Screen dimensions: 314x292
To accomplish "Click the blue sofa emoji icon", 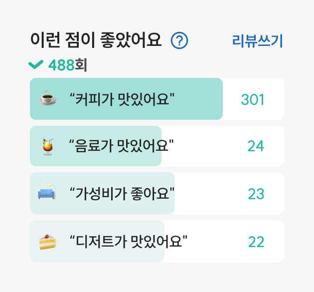I will click(x=47, y=191).
